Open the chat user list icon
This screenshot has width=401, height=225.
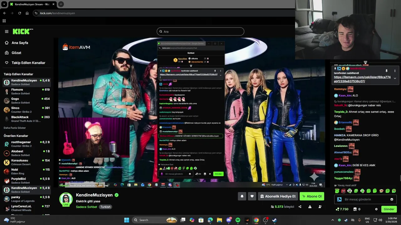click(x=320, y=207)
